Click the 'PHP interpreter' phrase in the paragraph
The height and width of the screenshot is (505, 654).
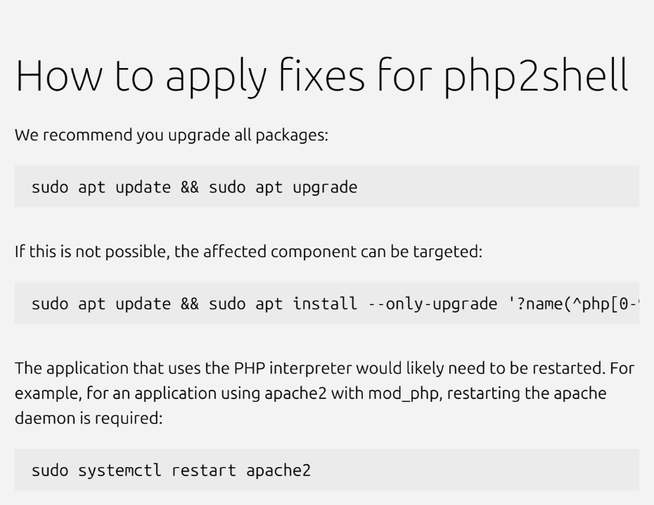pos(293,368)
